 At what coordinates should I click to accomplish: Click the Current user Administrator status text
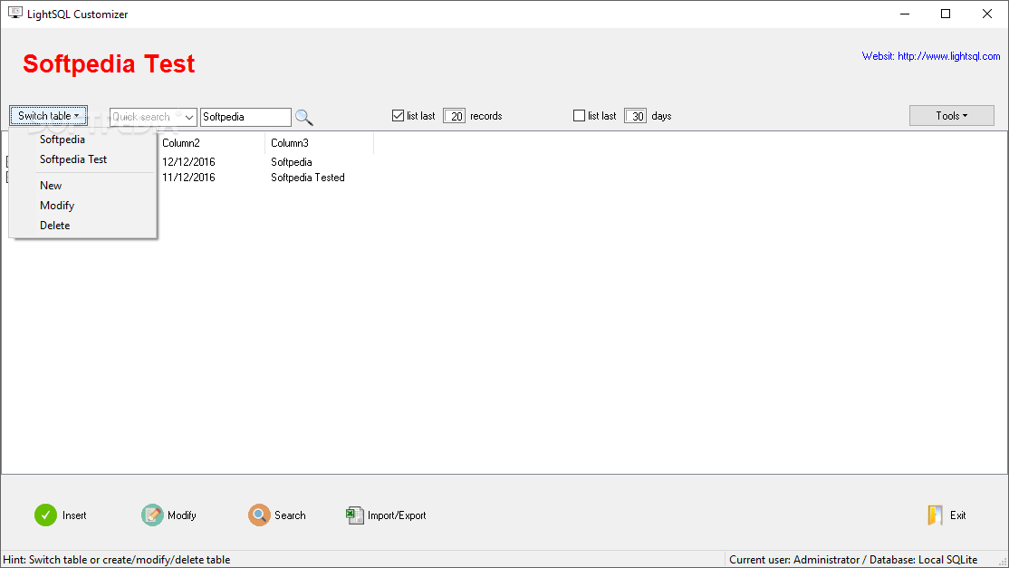[853, 560]
